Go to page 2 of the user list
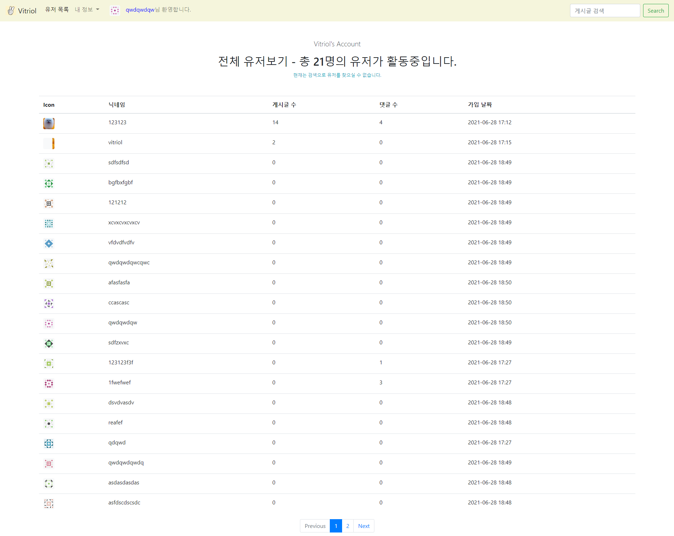The width and height of the screenshot is (674, 536). 347,525
